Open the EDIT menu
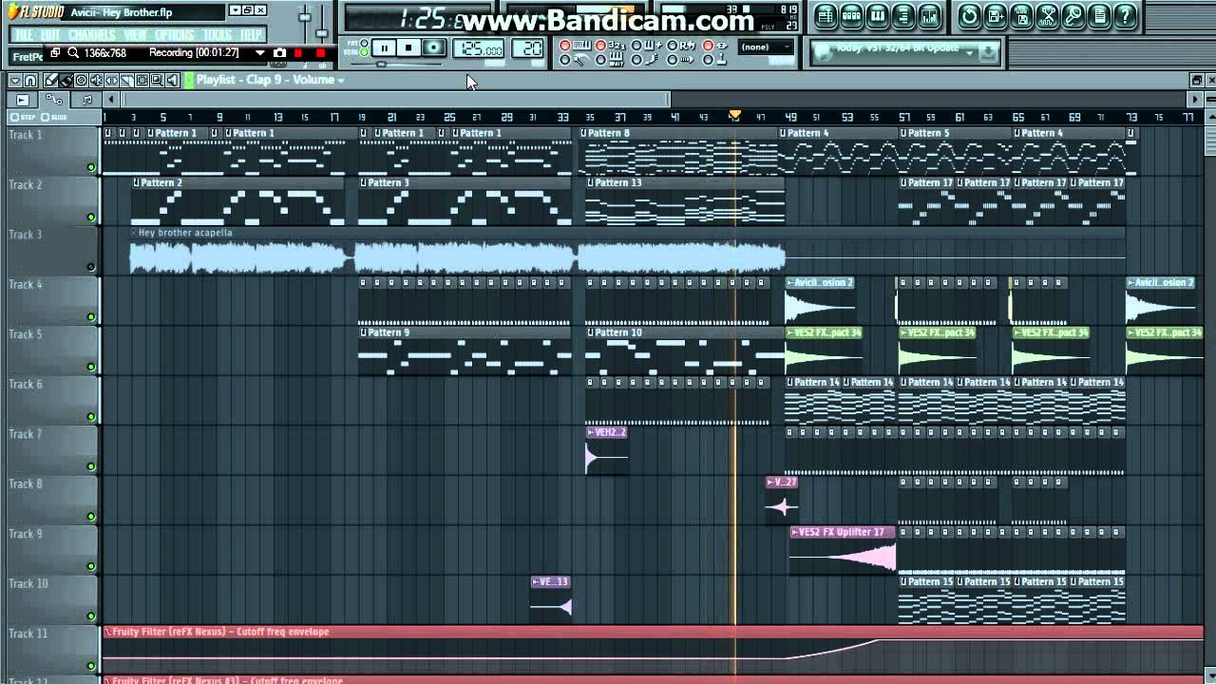Viewport: 1216px width, 684px height. [x=50, y=35]
